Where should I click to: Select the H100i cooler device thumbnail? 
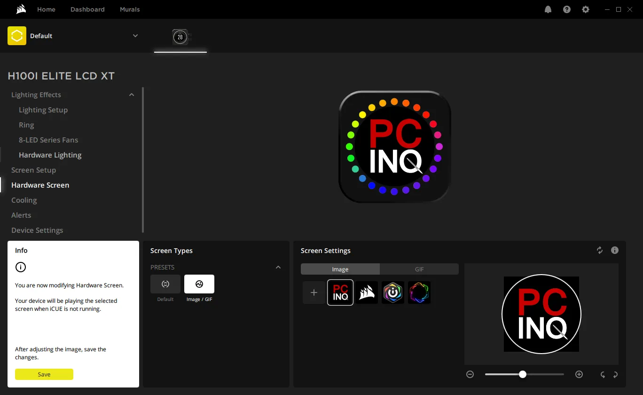click(180, 37)
